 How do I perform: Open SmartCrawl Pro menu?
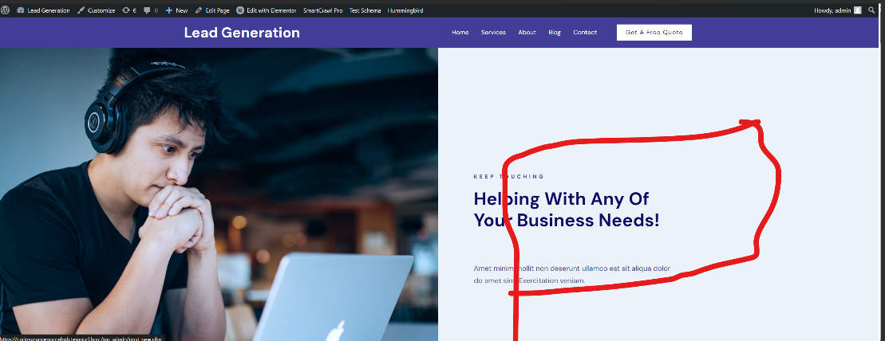[x=323, y=10]
